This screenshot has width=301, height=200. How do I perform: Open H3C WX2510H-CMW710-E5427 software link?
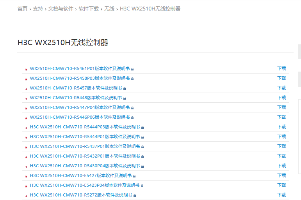tap(81, 175)
